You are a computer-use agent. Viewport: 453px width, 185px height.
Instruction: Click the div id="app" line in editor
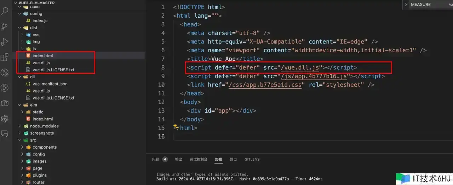222,111
